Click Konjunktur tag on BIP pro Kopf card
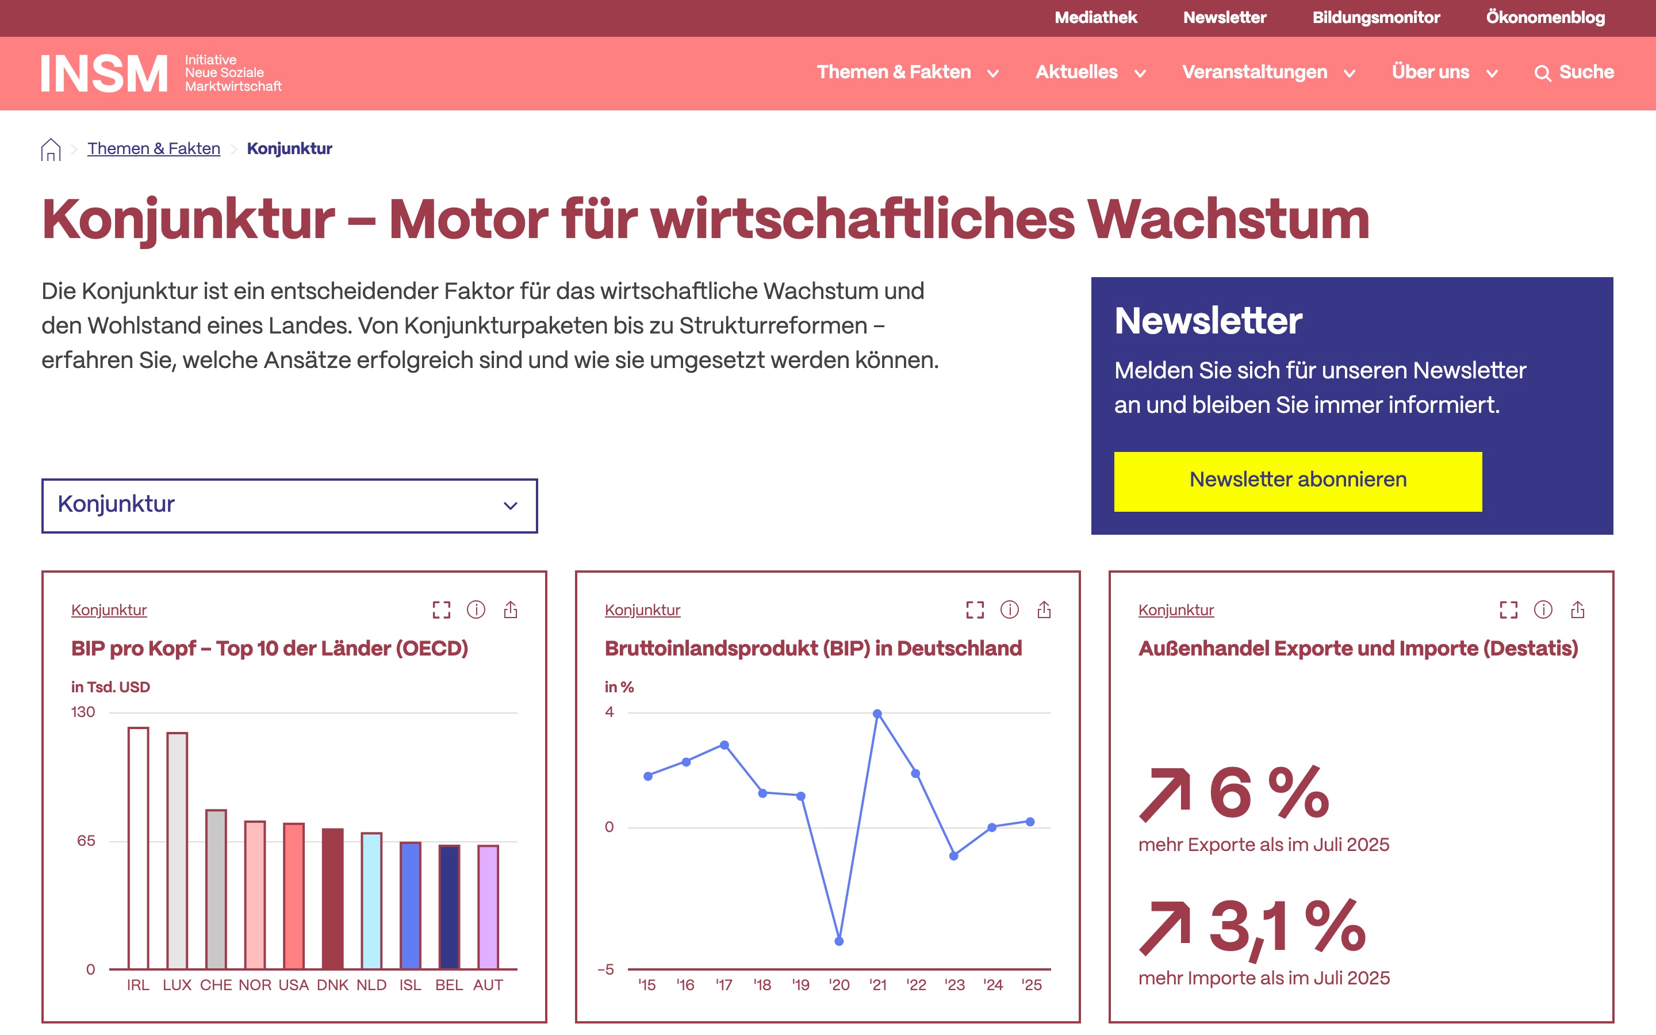 (x=109, y=610)
